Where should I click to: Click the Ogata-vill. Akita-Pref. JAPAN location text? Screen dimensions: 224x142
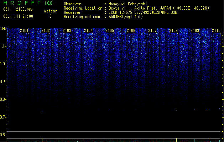(159, 8)
